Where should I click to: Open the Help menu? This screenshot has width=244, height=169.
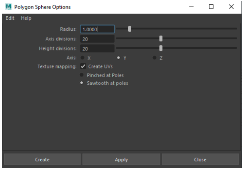pos(26,18)
